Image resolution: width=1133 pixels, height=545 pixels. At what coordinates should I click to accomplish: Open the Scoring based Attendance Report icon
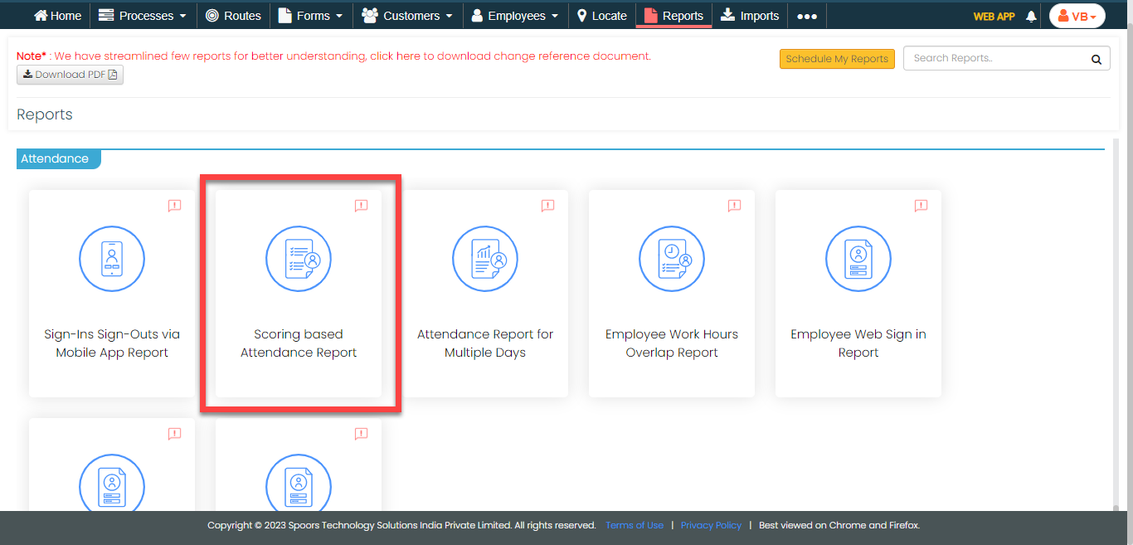pos(299,259)
